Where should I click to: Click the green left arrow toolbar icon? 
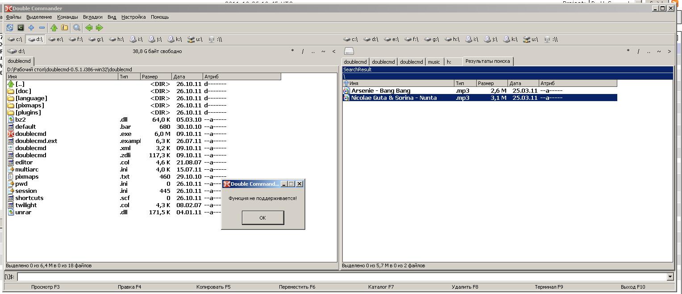click(x=89, y=28)
